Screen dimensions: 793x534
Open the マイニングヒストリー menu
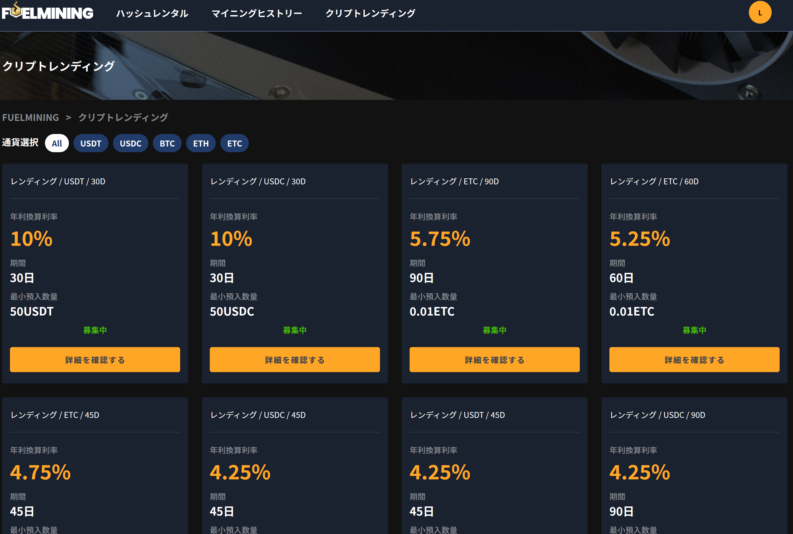[x=256, y=13]
